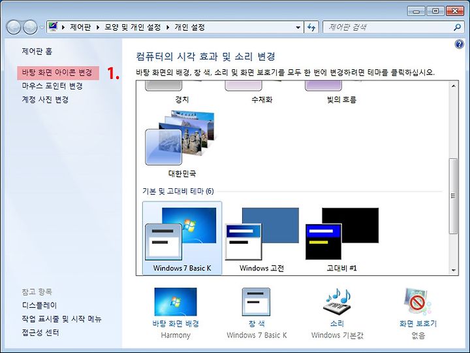Click the magnifier search icon

457,27
